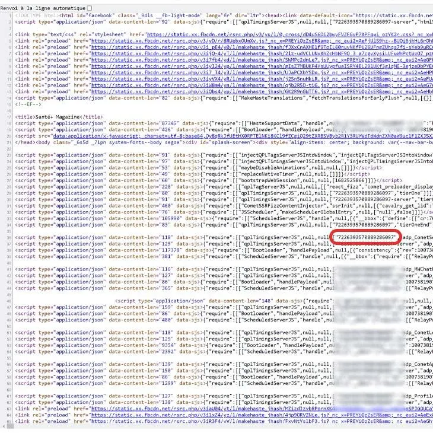433x433 pixels.
Task: Click the data-content-len value "1299"
Action: pyautogui.click(x=169, y=384)
